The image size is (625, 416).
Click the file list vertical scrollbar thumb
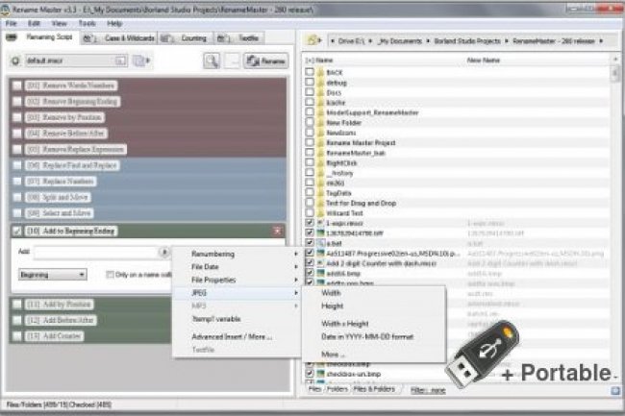[615, 73]
